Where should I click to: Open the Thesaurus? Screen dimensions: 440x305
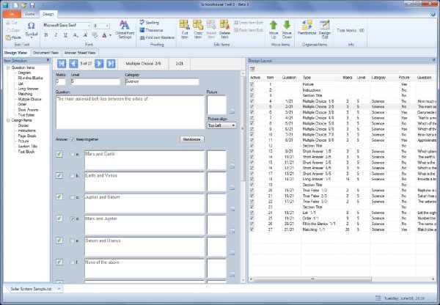151,30
